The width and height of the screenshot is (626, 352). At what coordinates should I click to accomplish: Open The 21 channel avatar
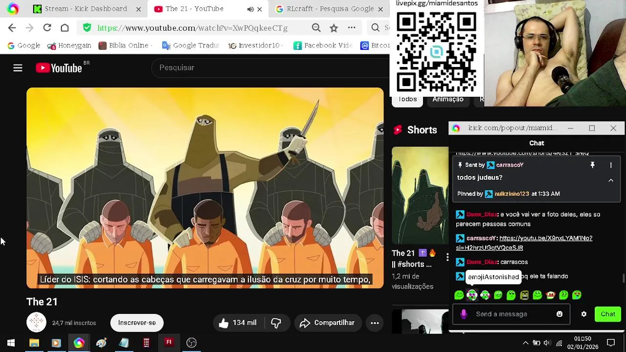click(36, 323)
